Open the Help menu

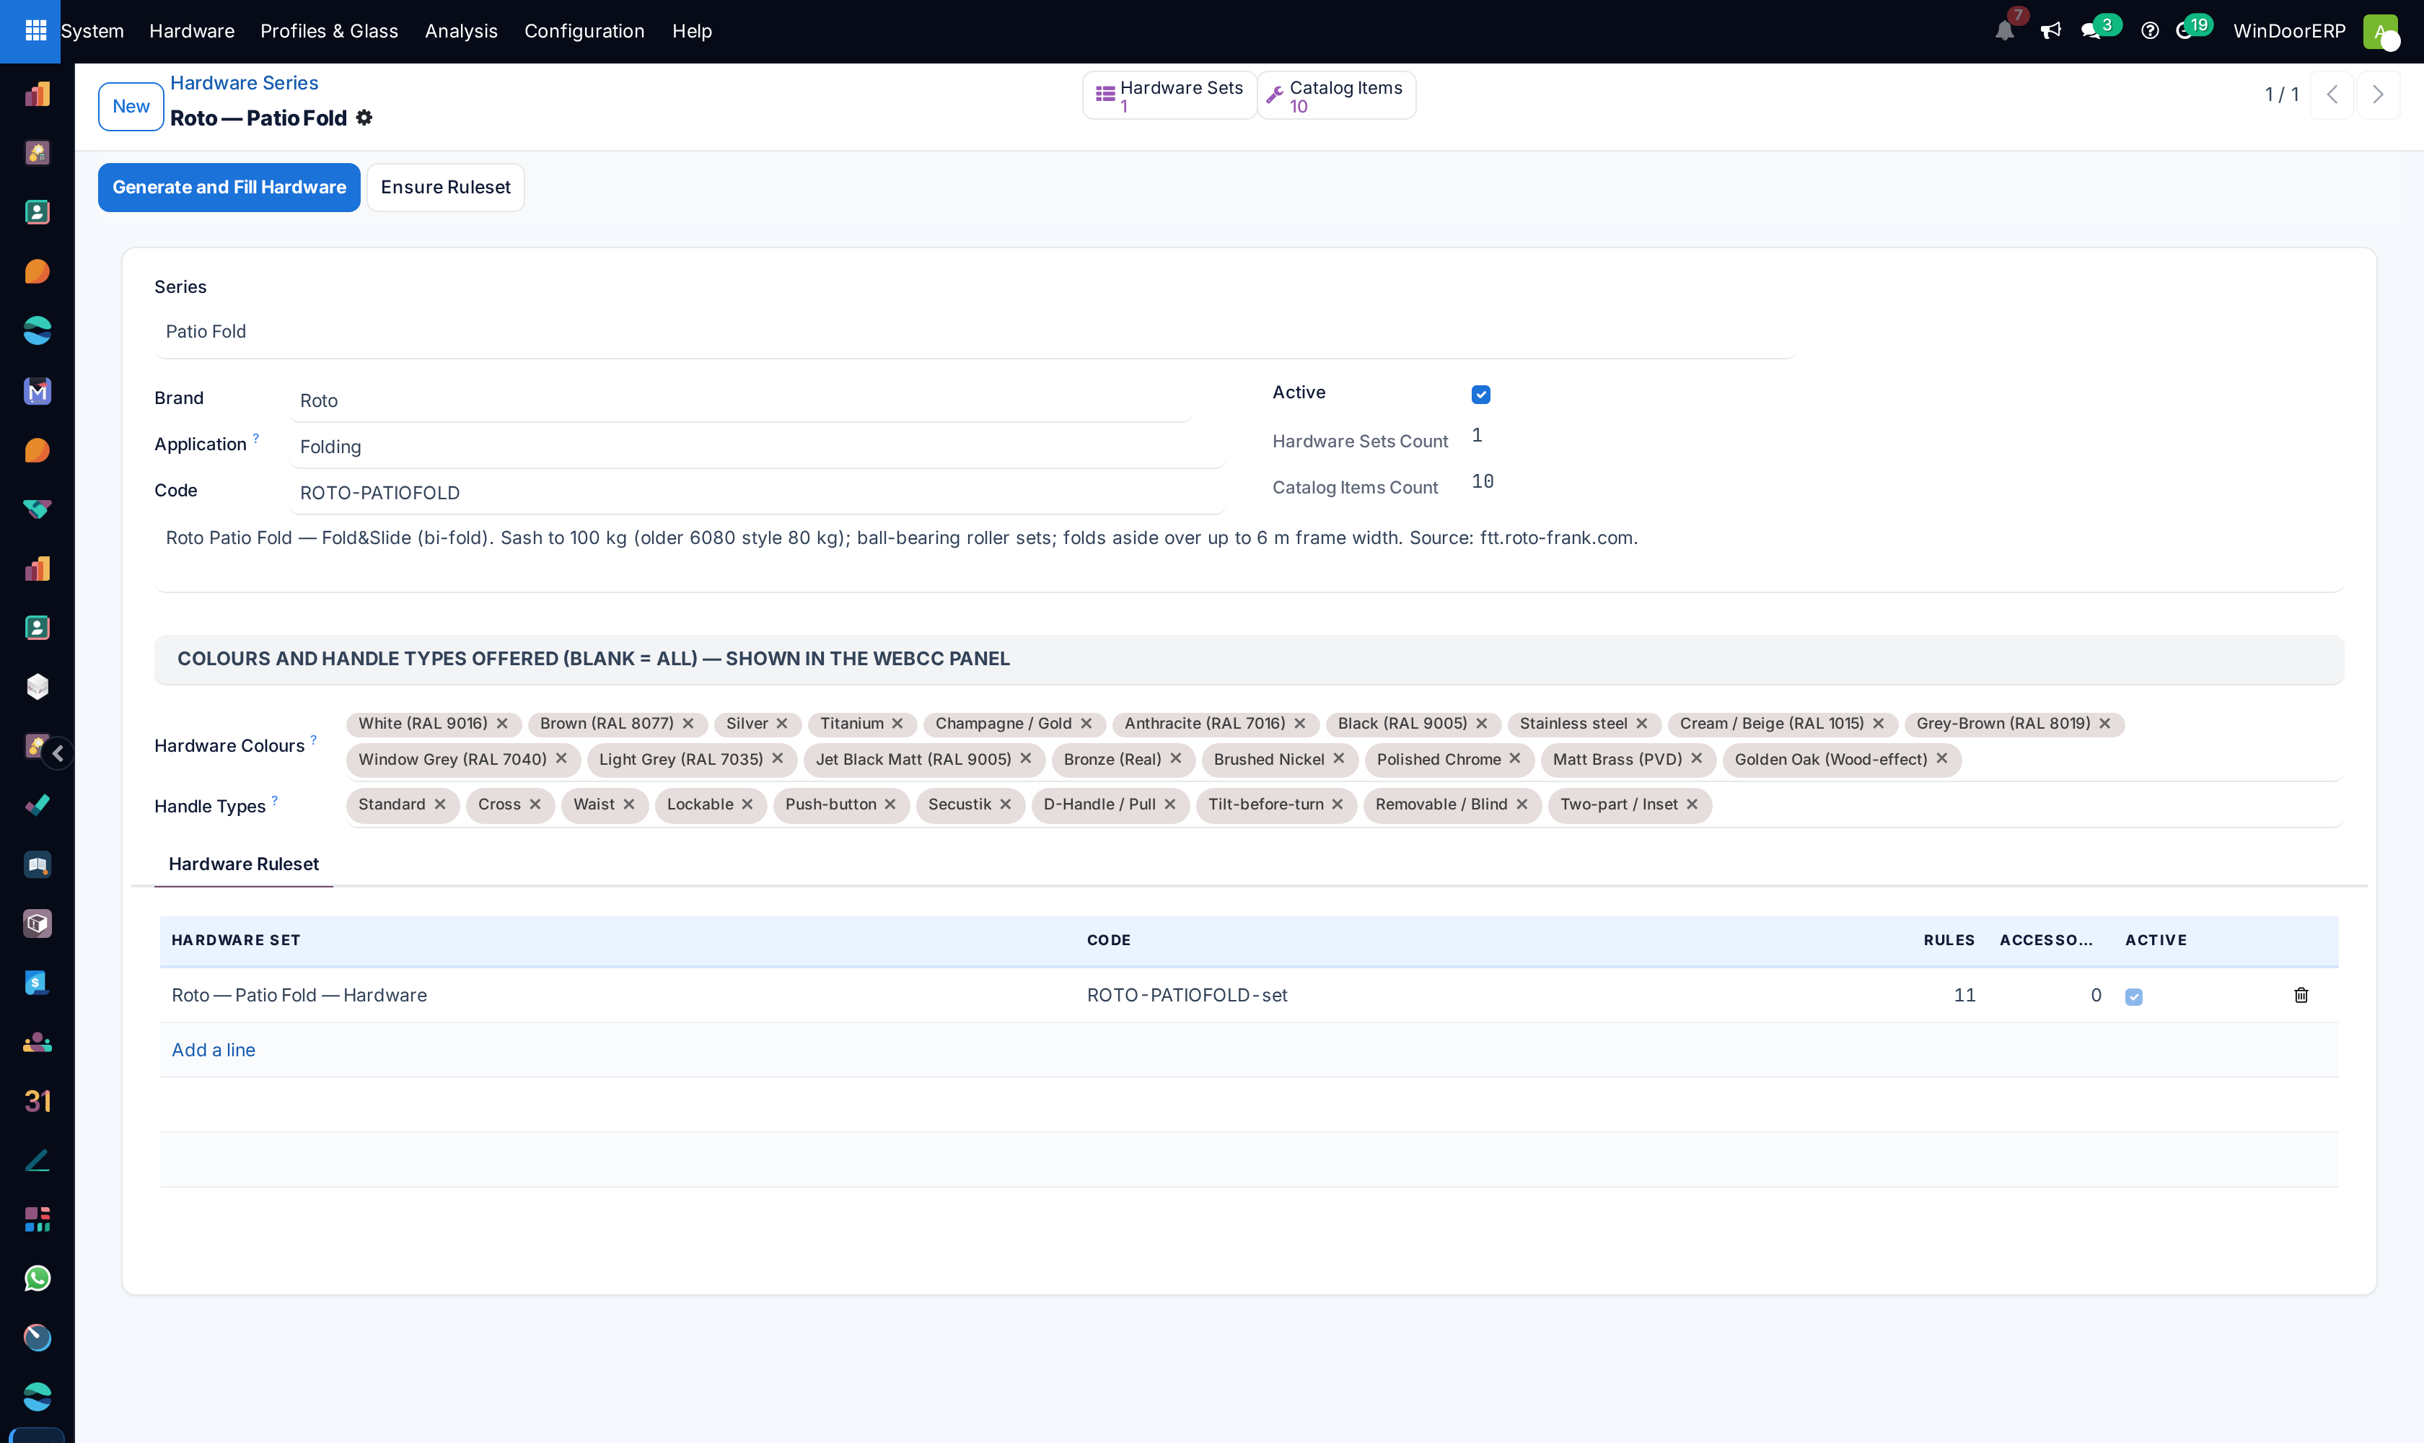tap(693, 31)
